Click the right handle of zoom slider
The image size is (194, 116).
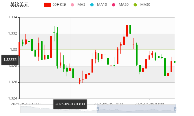pos(175,108)
